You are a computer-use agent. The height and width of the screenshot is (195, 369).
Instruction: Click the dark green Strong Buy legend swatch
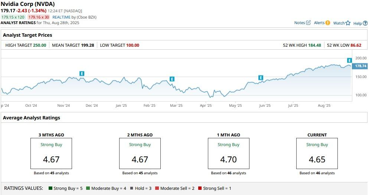coord(50,188)
